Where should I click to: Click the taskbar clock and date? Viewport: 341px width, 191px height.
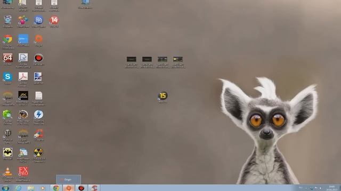(x=331, y=188)
